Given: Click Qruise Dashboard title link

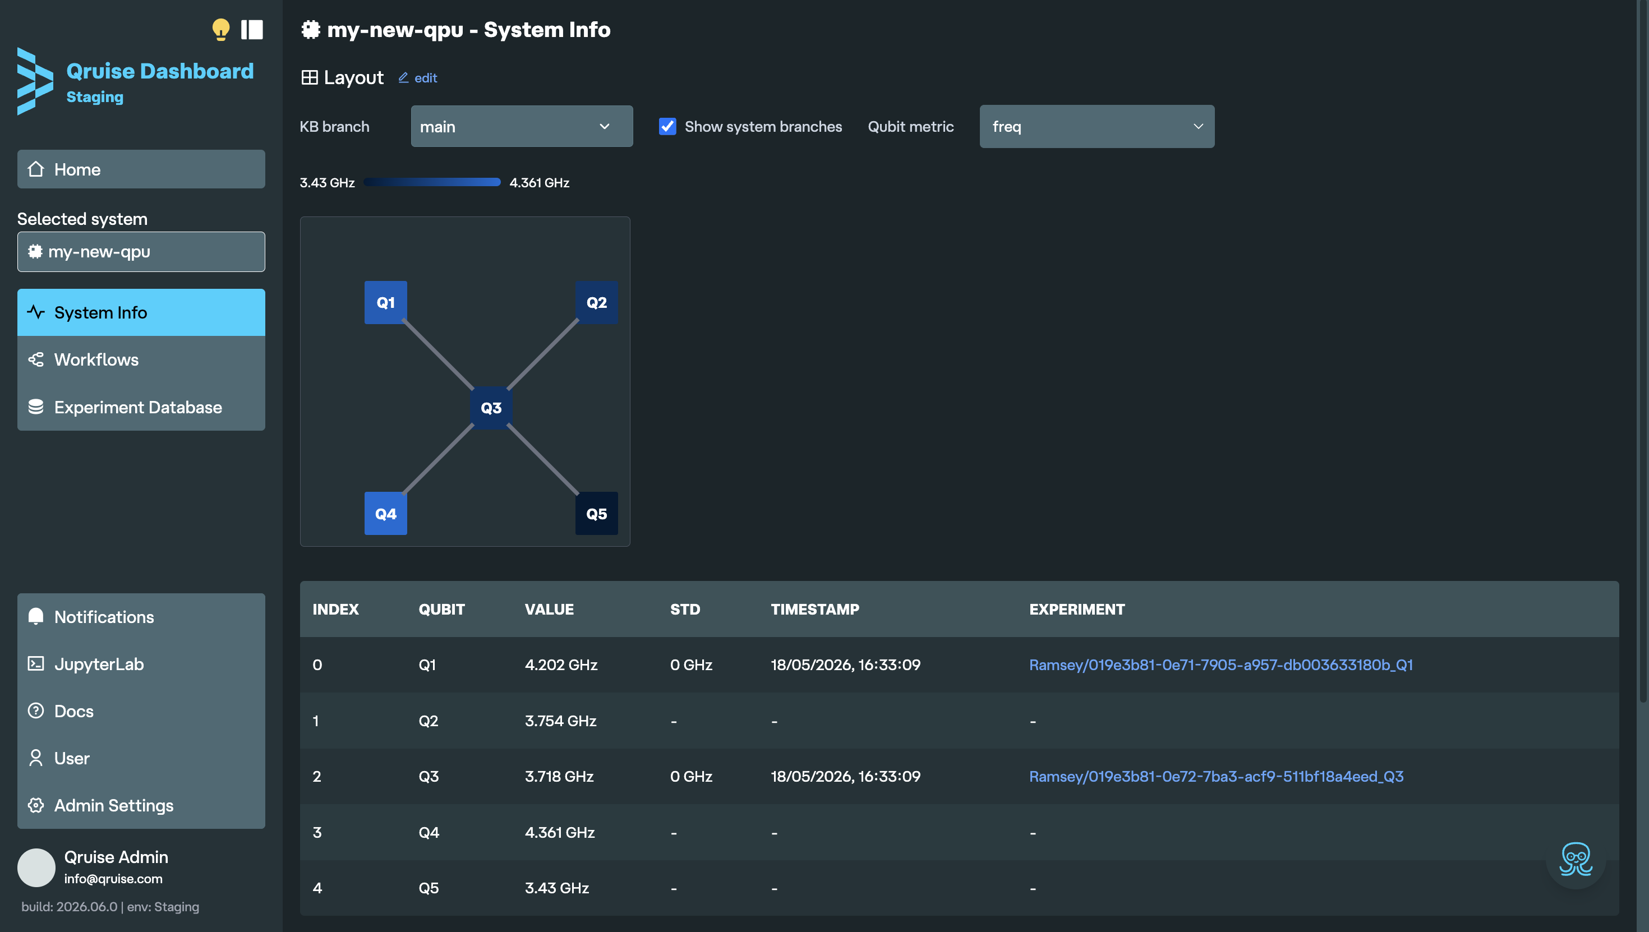Looking at the screenshot, I should coord(160,71).
